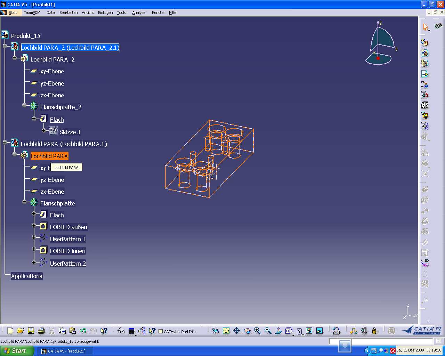445x356 pixels.
Task: Click the Replace Component icon
Action: point(425,84)
